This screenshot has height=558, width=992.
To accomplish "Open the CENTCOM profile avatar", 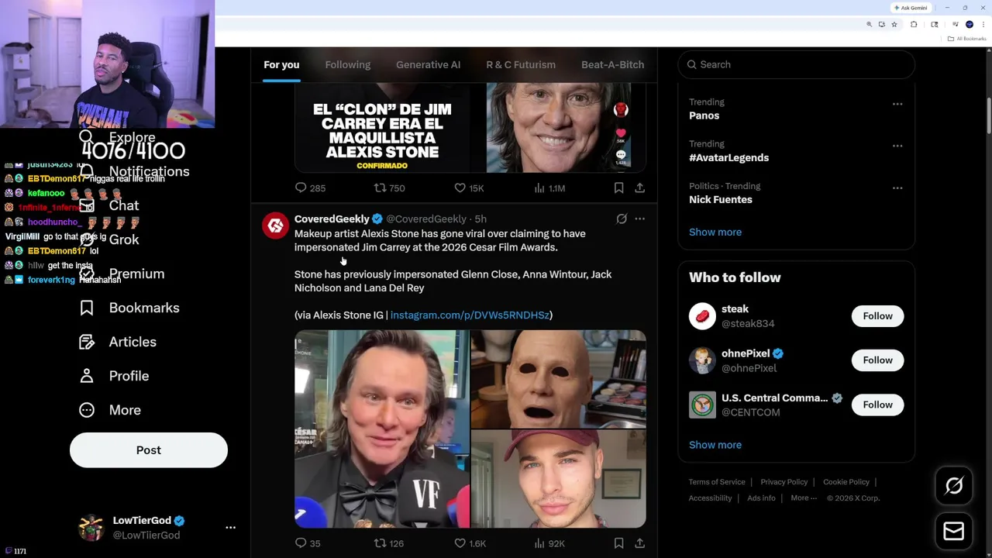I will (x=702, y=405).
